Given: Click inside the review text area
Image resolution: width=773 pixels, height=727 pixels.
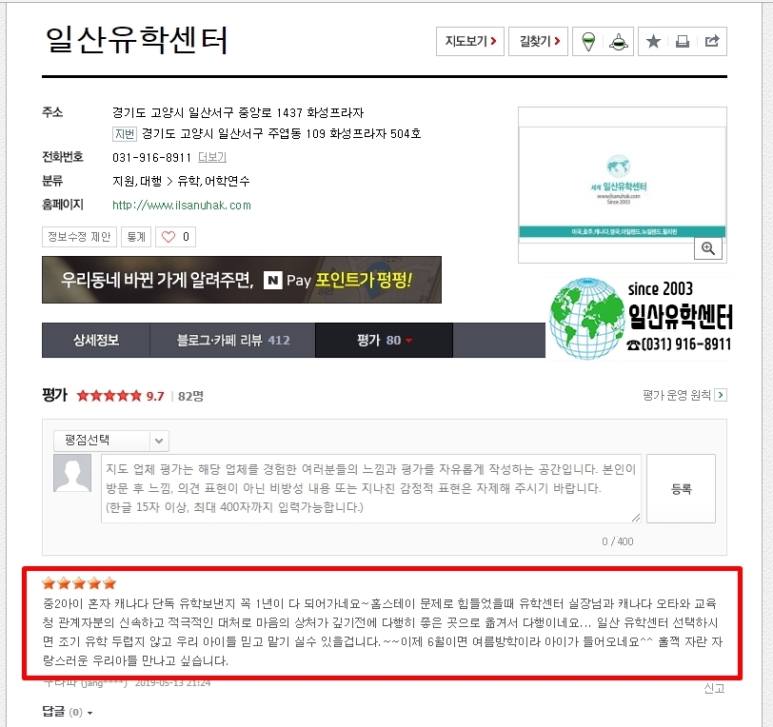Looking at the screenshot, I should click(370, 488).
